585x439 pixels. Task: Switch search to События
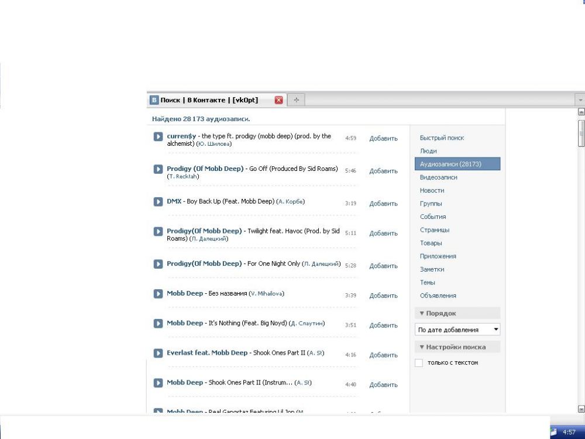point(433,217)
